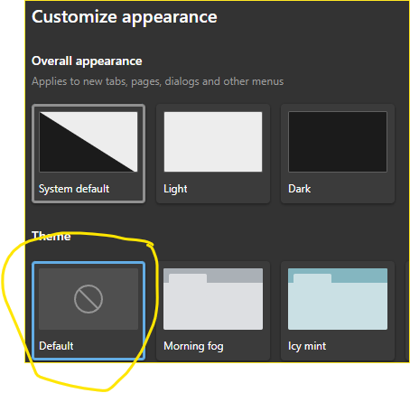Choose the Light appearance option

[x=213, y=154]
